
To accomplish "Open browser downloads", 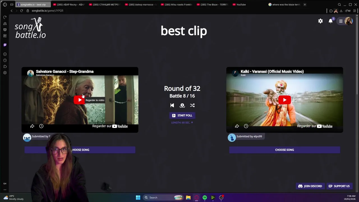I will click(x=341, y=11).
